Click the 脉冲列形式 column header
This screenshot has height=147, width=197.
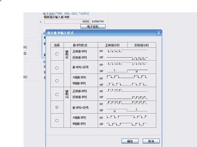[x=80, y=45]
